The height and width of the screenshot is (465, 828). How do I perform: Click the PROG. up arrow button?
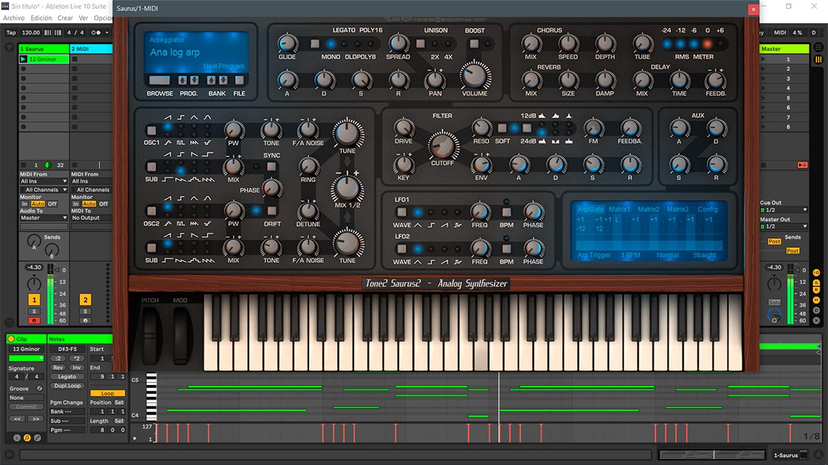pos(184,80)
